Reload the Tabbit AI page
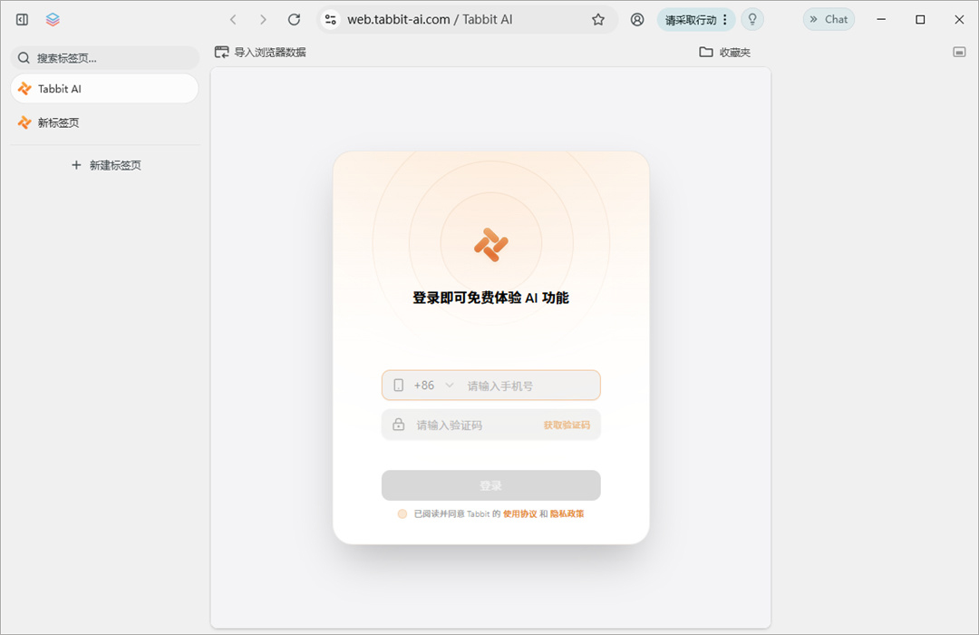 293,18
